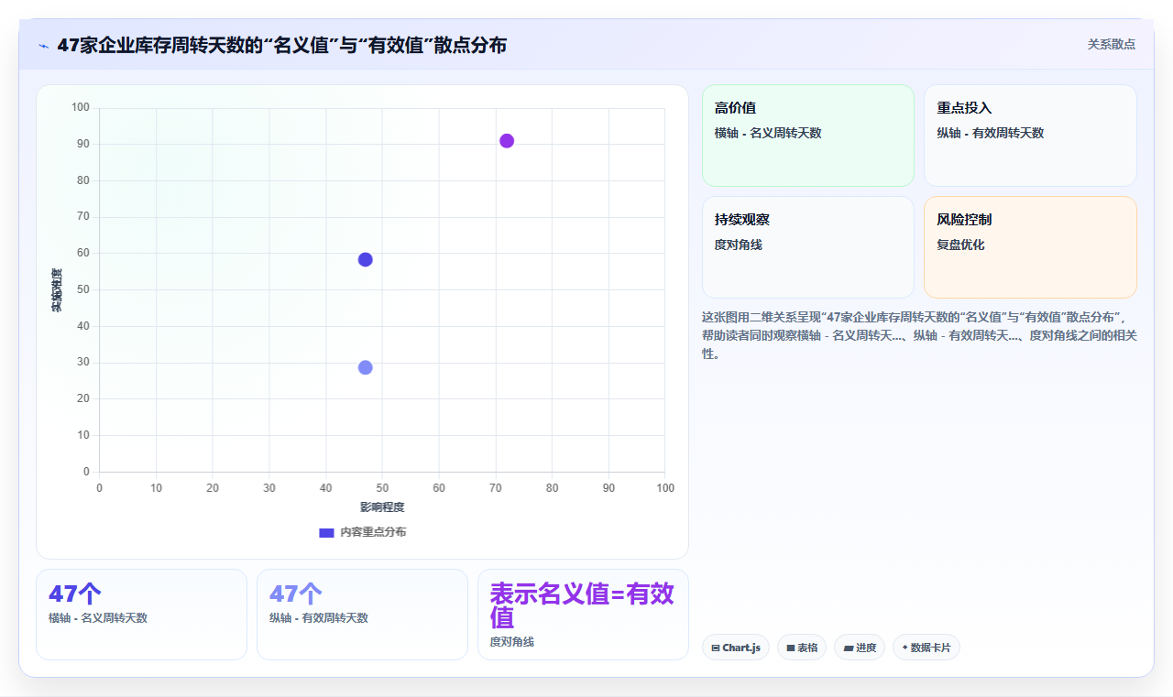
Task: Click the 内容重点分布 legend label
Action: 373,532
